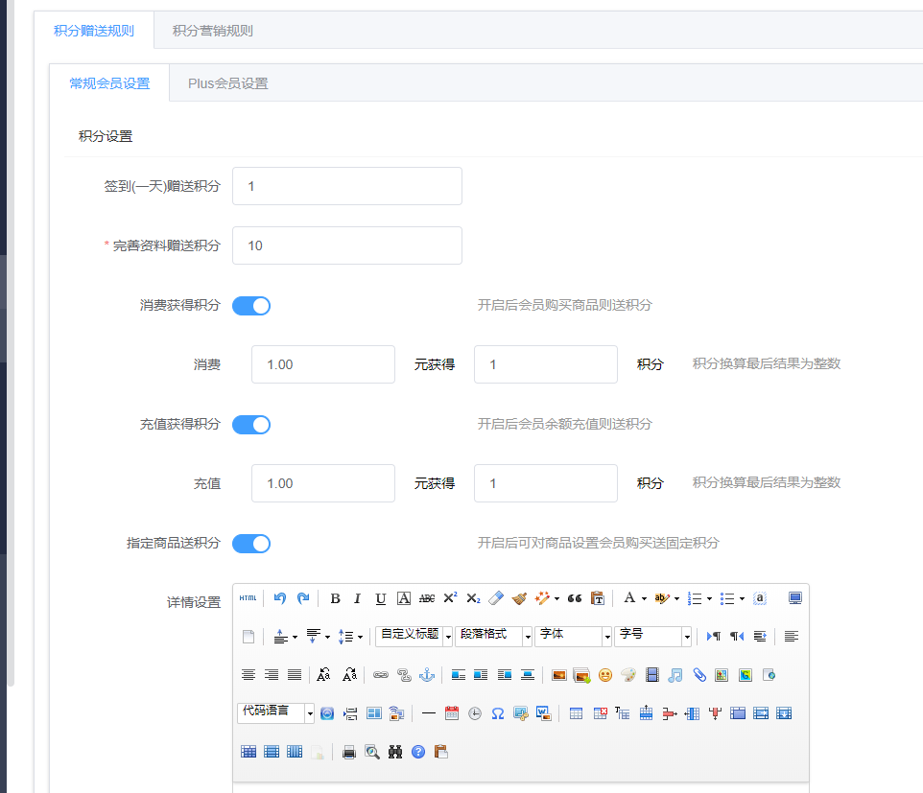Insert a table with the table icon
The height and width of the screenshot is (793, 923).
click(576, 713)
